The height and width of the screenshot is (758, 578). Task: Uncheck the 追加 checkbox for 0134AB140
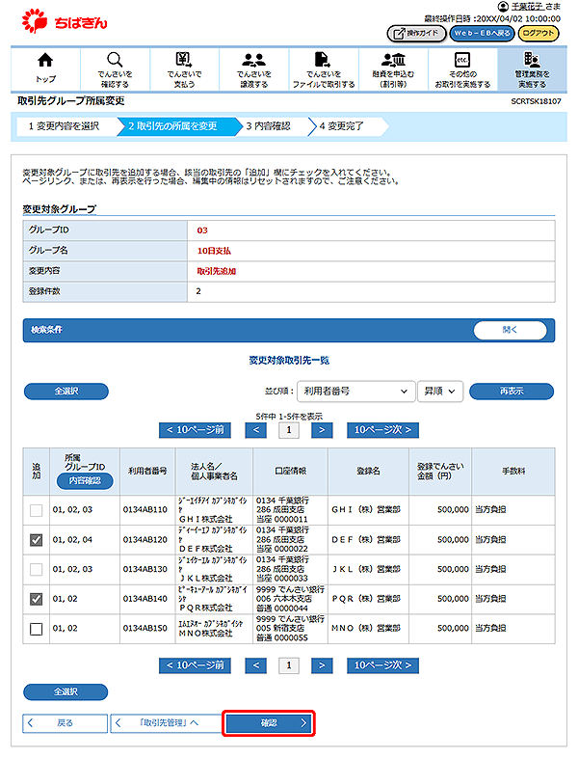[36, 600]
